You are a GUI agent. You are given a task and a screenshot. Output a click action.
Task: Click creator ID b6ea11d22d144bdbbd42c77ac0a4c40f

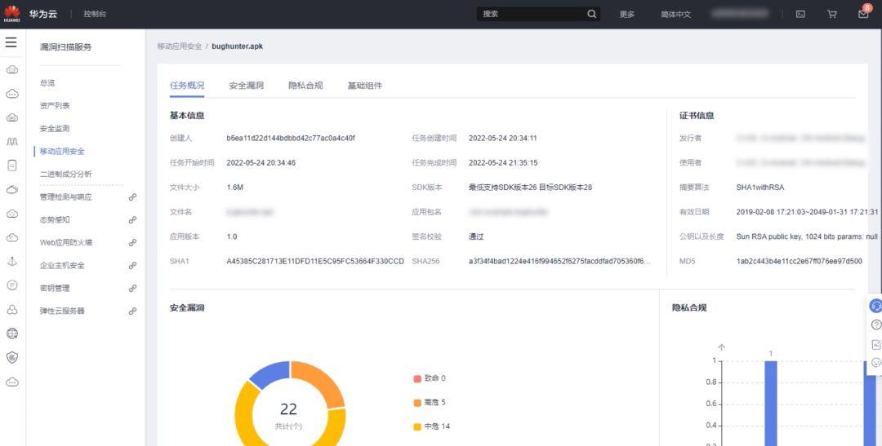(x=291, y=138)
